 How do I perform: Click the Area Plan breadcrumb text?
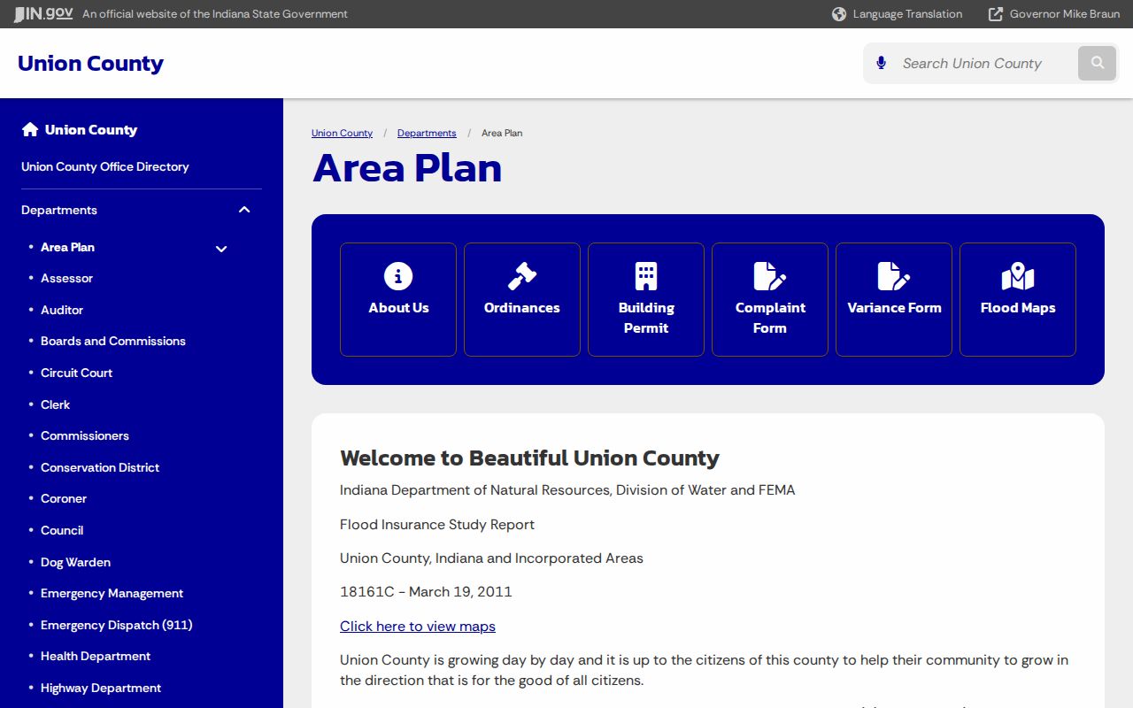[x=502, y=133]
